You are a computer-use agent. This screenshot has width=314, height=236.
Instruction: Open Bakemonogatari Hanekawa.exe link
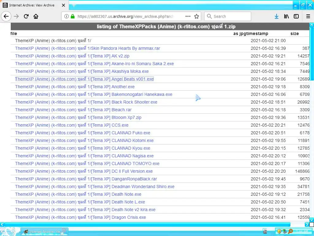(94, 94)
